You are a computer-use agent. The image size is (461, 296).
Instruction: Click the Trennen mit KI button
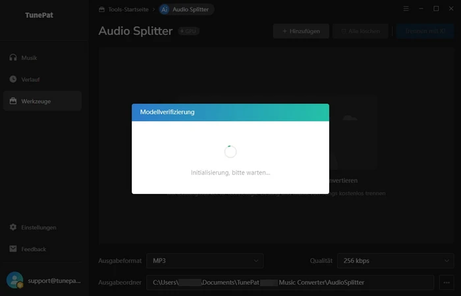click(x=425, y=31)
